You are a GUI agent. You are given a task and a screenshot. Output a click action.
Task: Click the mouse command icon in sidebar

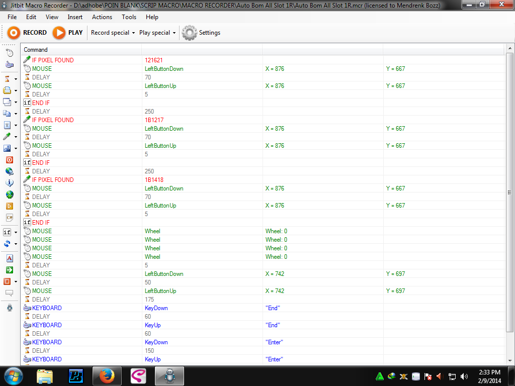coord(10,52)
